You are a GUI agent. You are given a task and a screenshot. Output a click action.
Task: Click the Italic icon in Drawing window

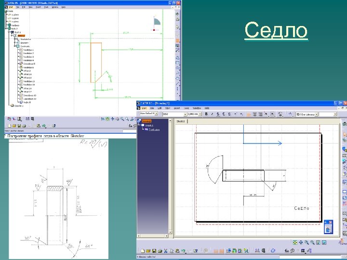(212, 114)
